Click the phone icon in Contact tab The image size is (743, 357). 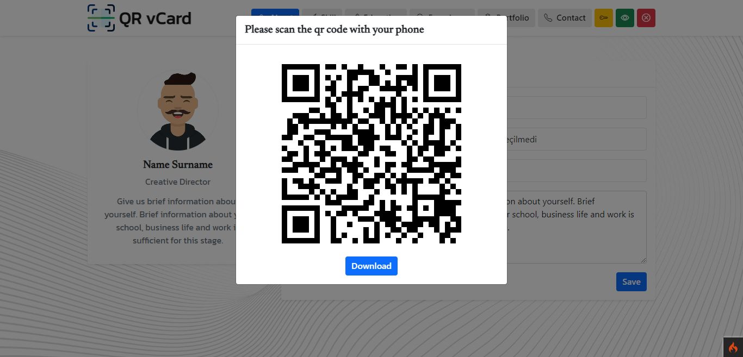[x=548, y=18]
